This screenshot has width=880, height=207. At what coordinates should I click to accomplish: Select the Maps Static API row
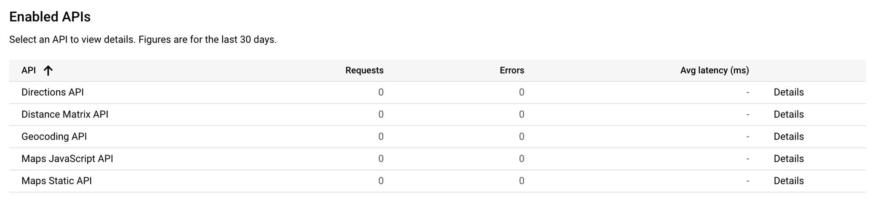click(437, 181)
